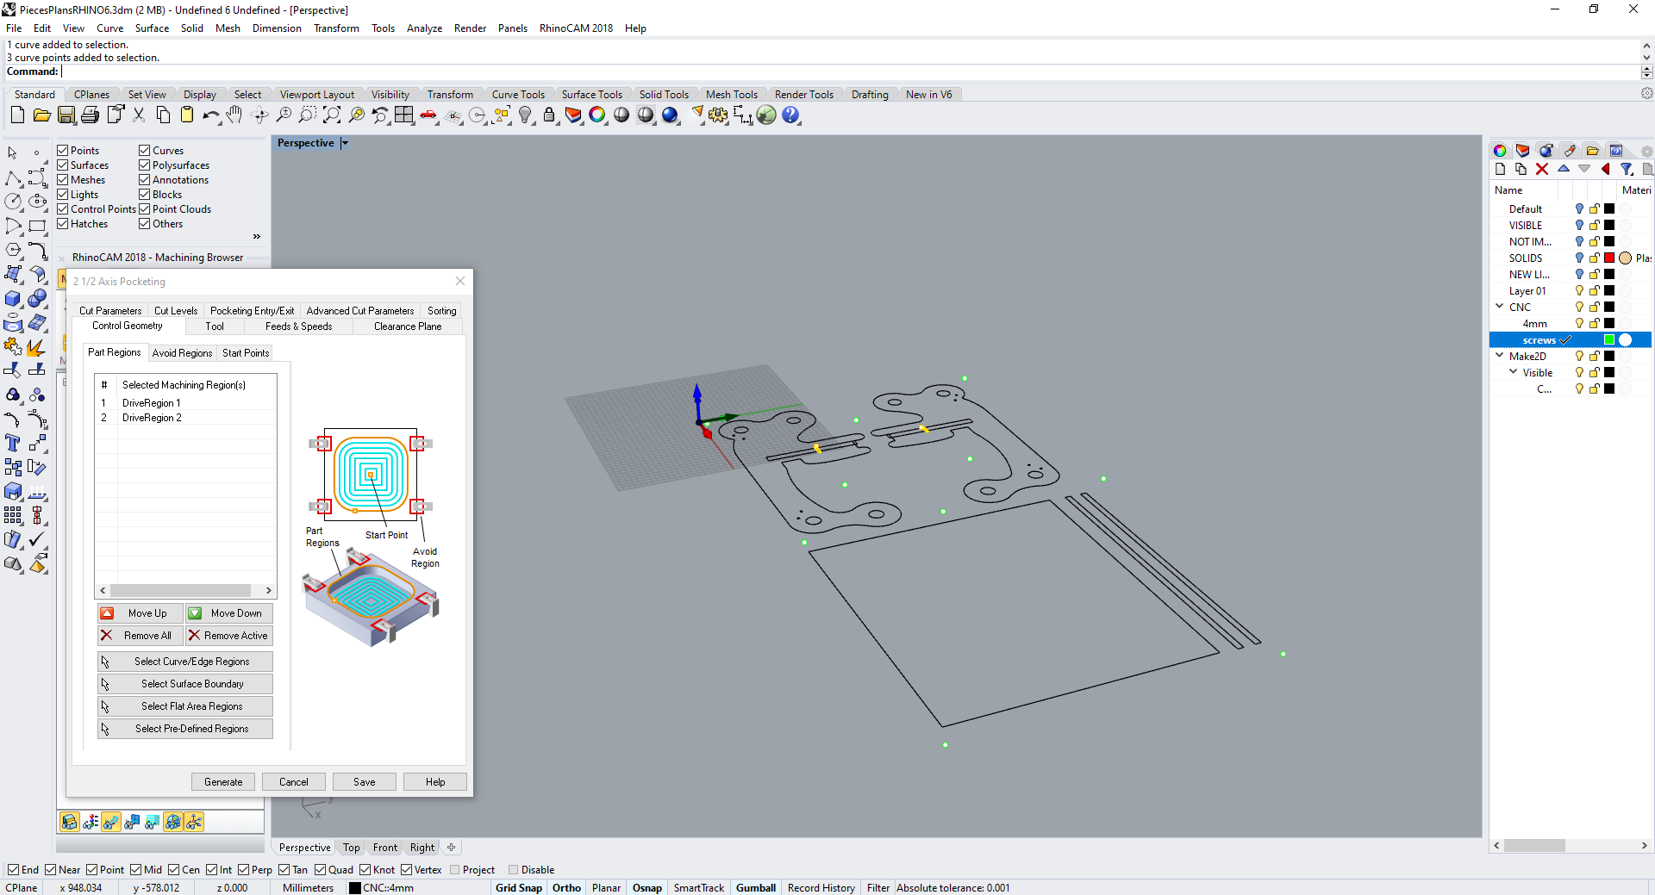Click the red color swatch of SOLIDS layer

tap(1609, 258)
